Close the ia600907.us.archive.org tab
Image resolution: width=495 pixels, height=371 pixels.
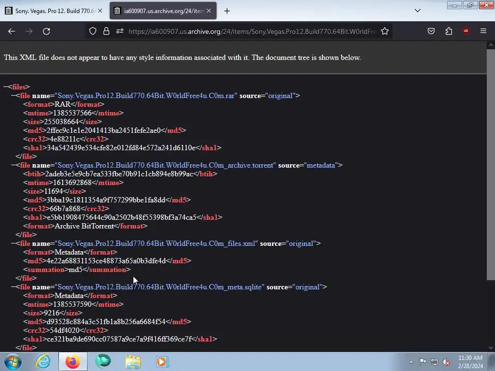[x=209, y=11]
